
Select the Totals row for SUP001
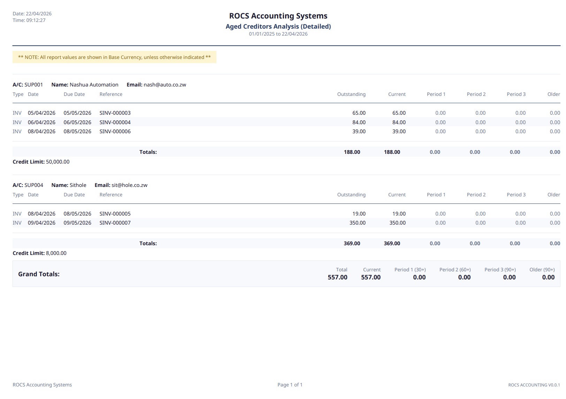coord(148,152)
